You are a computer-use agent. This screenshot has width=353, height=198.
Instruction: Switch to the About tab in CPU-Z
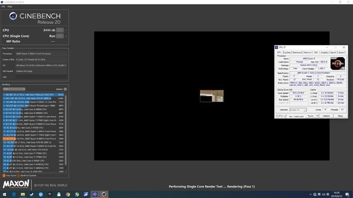coord(341,52)
